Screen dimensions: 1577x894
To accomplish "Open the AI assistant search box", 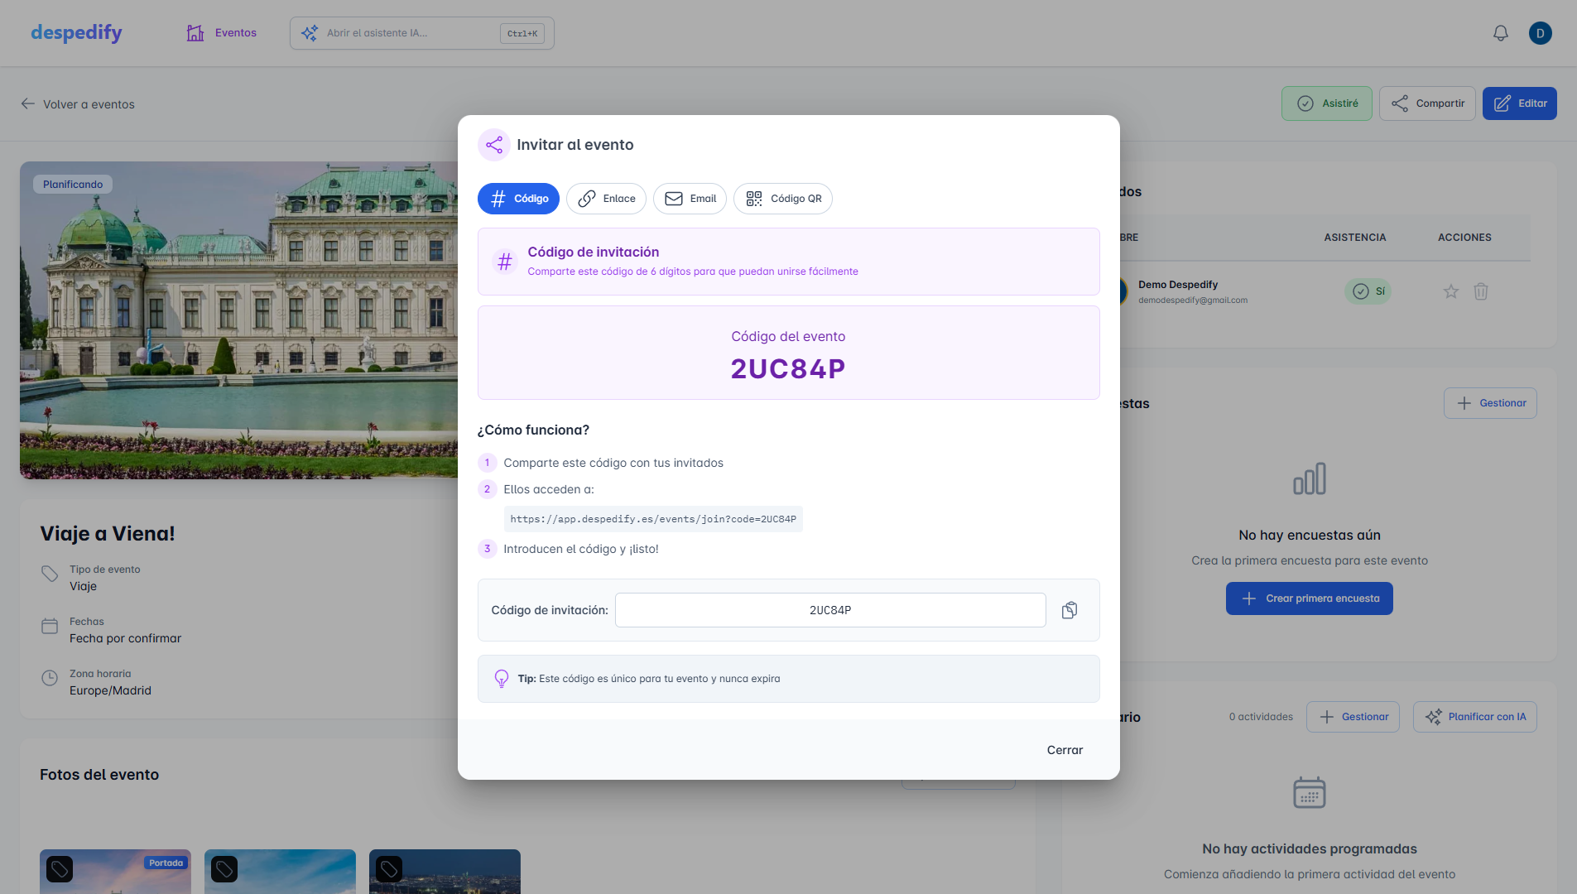I will 422,33.
